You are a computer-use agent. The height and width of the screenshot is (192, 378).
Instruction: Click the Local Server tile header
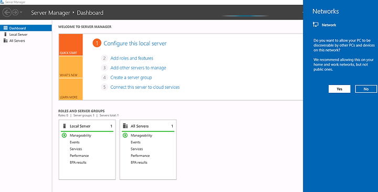click(87, 126)
